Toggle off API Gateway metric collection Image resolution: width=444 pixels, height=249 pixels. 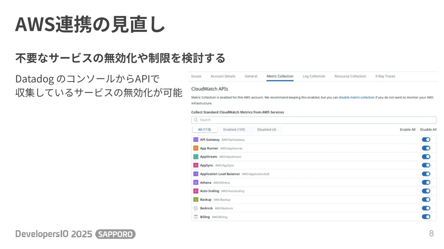(x=426, y=140)
